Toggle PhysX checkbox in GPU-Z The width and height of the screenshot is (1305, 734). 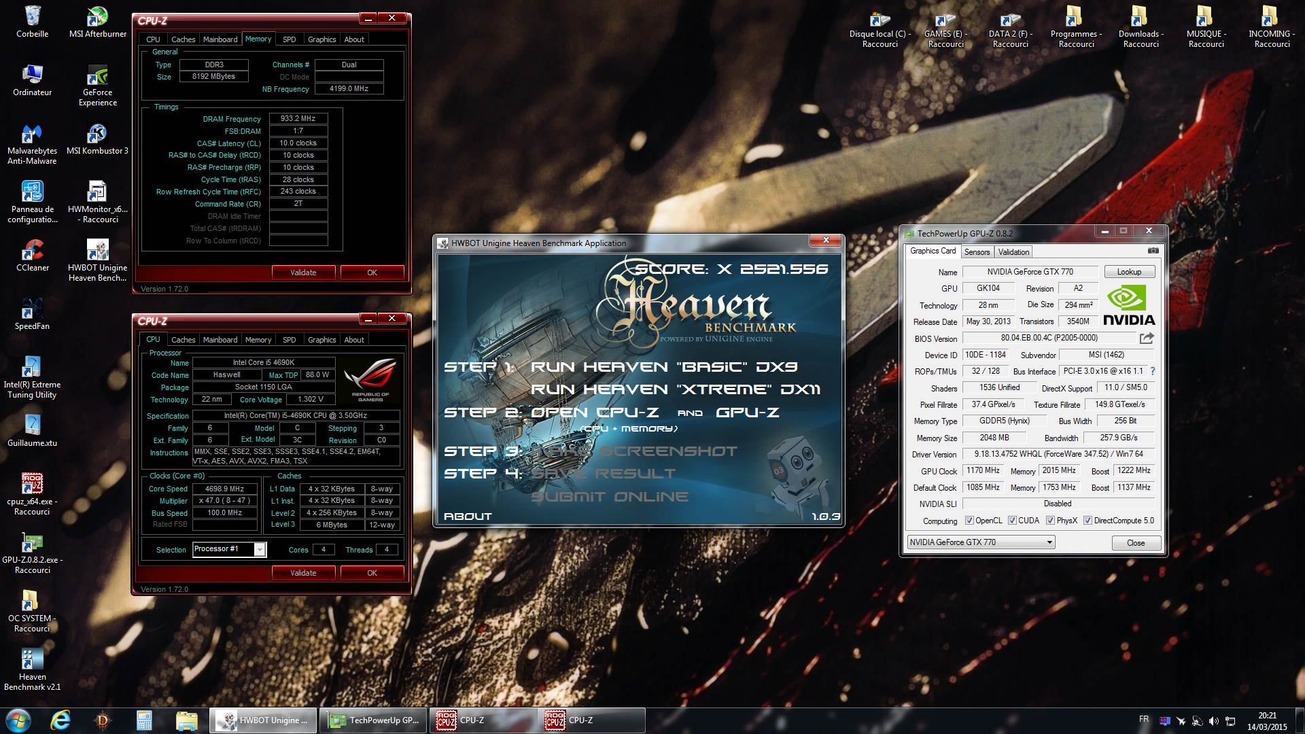[1050, 521]
